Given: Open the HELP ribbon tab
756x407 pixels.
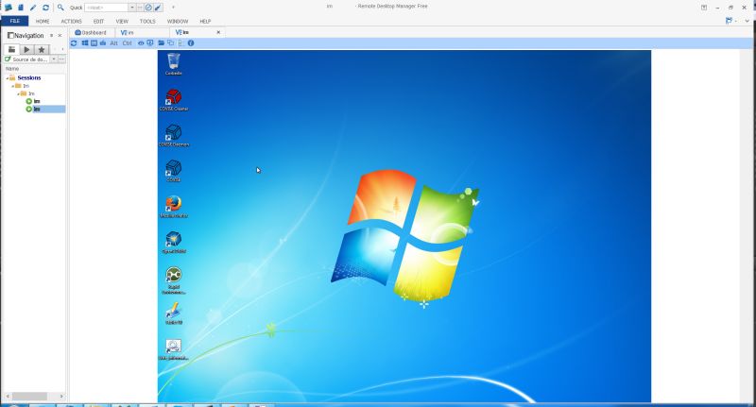Looking at the screenshot, I should 205,21.
